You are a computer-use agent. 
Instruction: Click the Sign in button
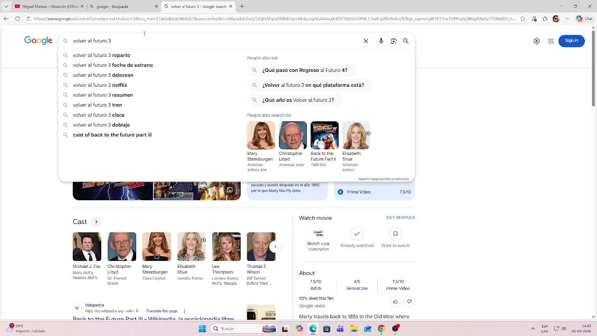click(571, 41)
